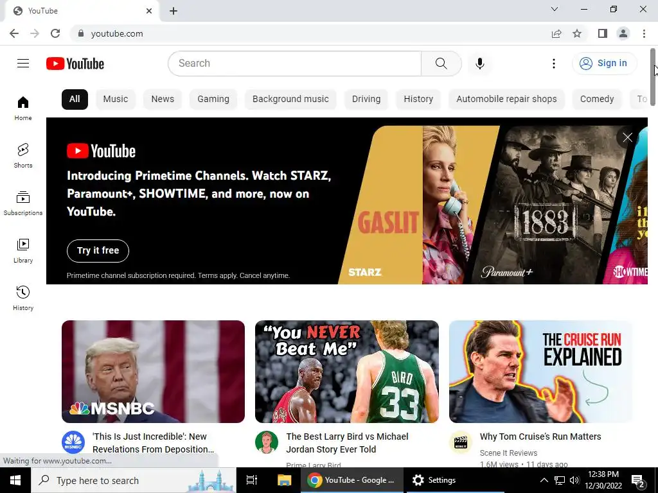Screen dimensions: 658x493
Task: Click the page vertical scrollbar thumb
Action: coord(653,77)
